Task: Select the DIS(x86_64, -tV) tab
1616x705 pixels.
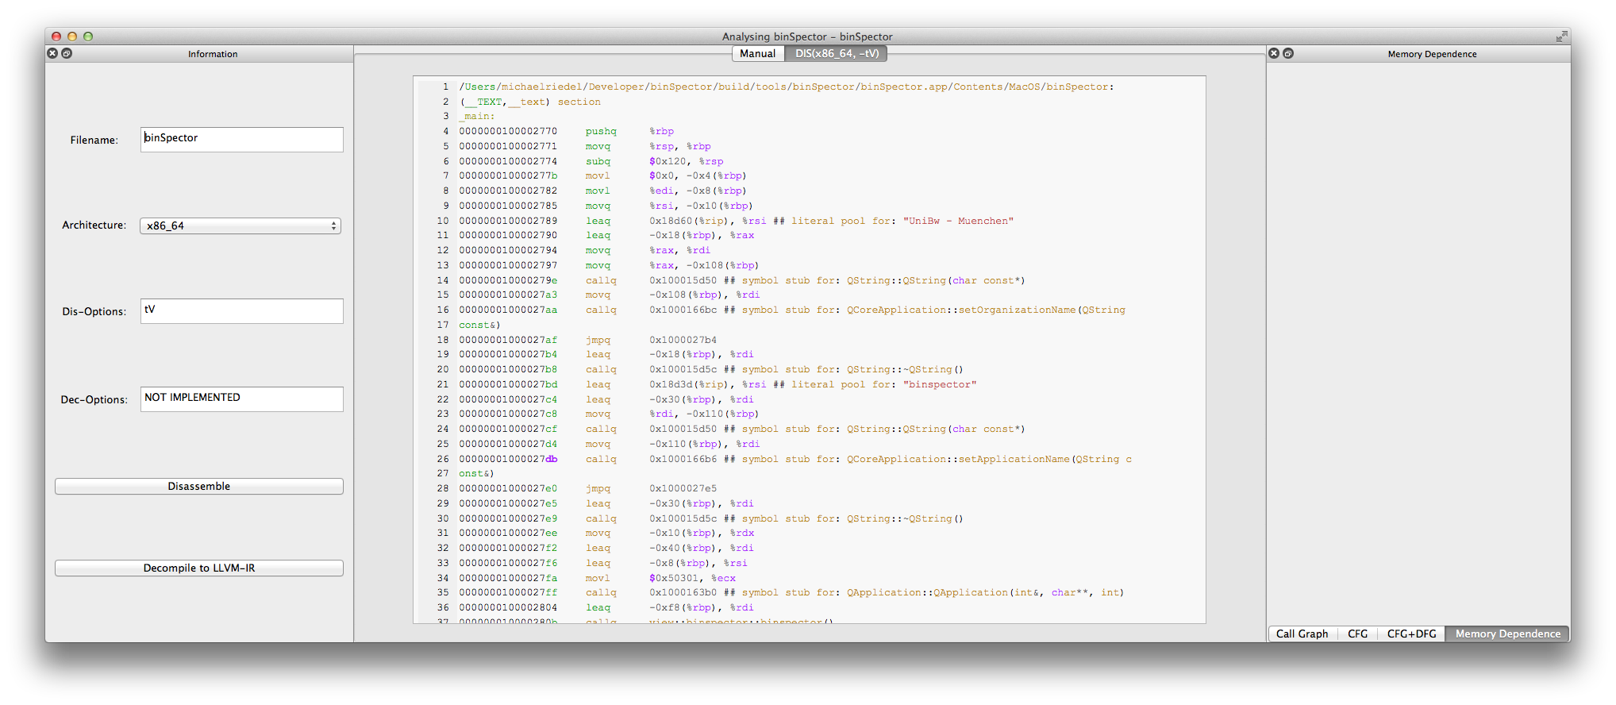Action: [837, 53]
